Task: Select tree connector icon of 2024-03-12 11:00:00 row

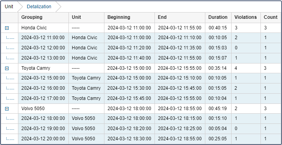Action: [10, 38]
